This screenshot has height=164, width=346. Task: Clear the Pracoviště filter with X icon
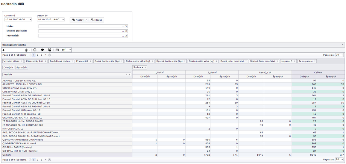click(x=126, y=36)
